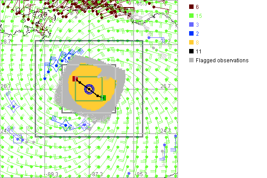Screen dimensions: 267x178
Task: Click the blue legend swatch for 2
Action: pyautogui.click(x=191, y=34)
